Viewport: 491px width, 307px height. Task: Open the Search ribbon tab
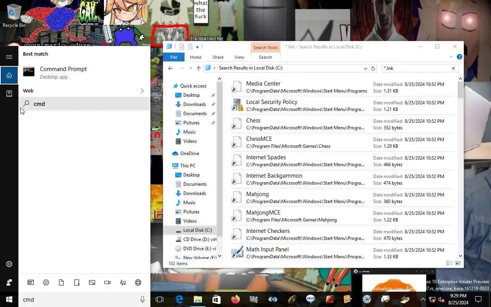[265, 57]
